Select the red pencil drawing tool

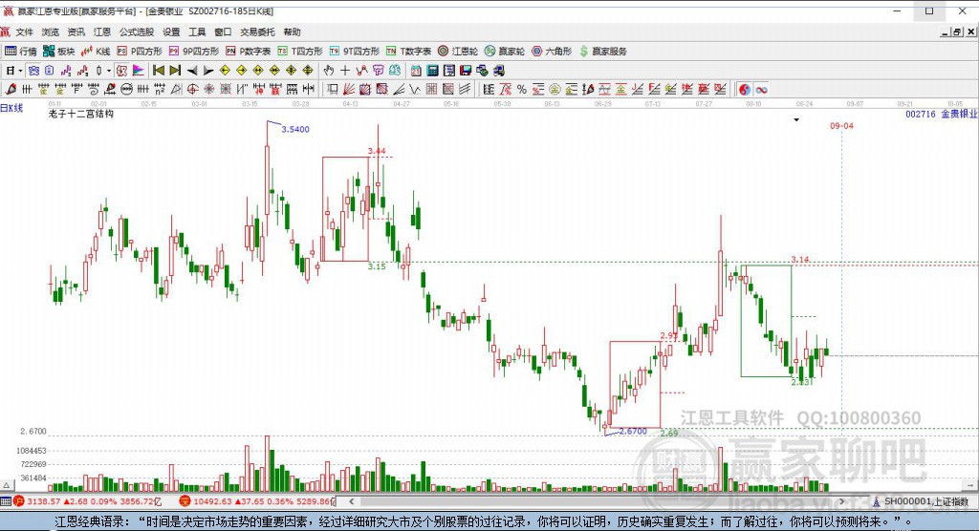pos(11,89)
